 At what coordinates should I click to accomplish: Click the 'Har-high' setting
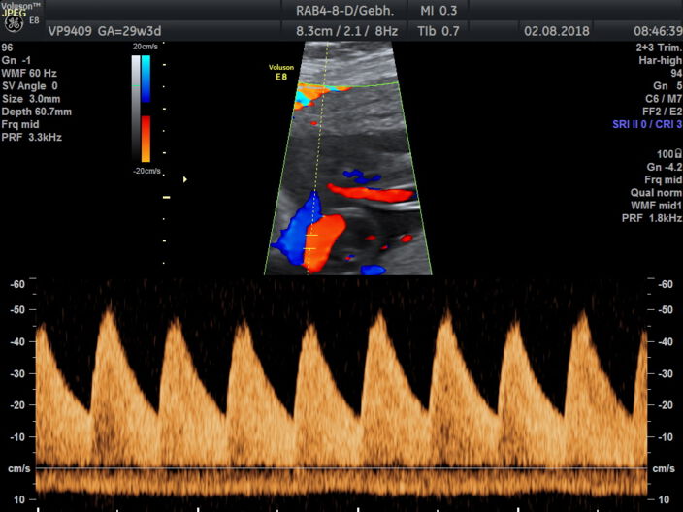coord(661,60)
